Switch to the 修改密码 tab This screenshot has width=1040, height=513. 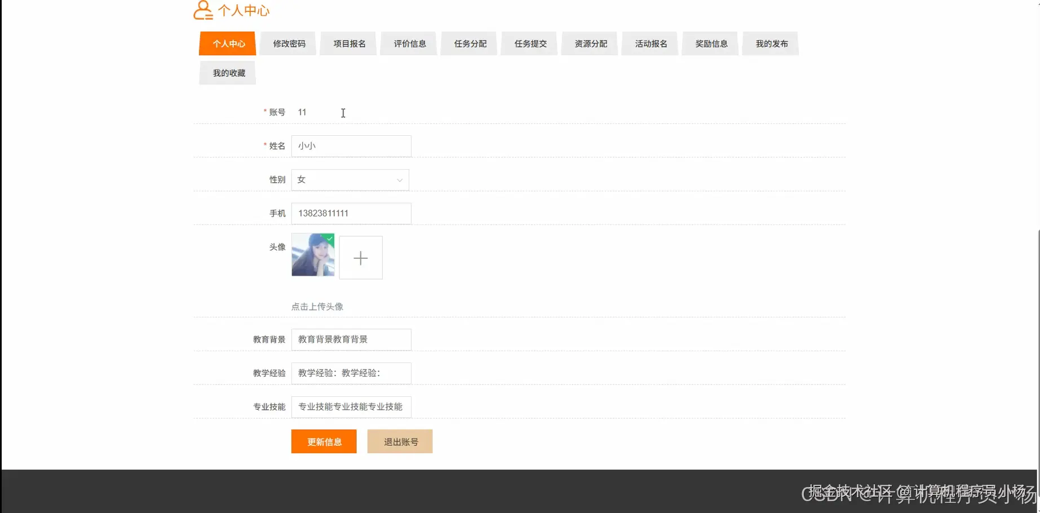[287, 43]
